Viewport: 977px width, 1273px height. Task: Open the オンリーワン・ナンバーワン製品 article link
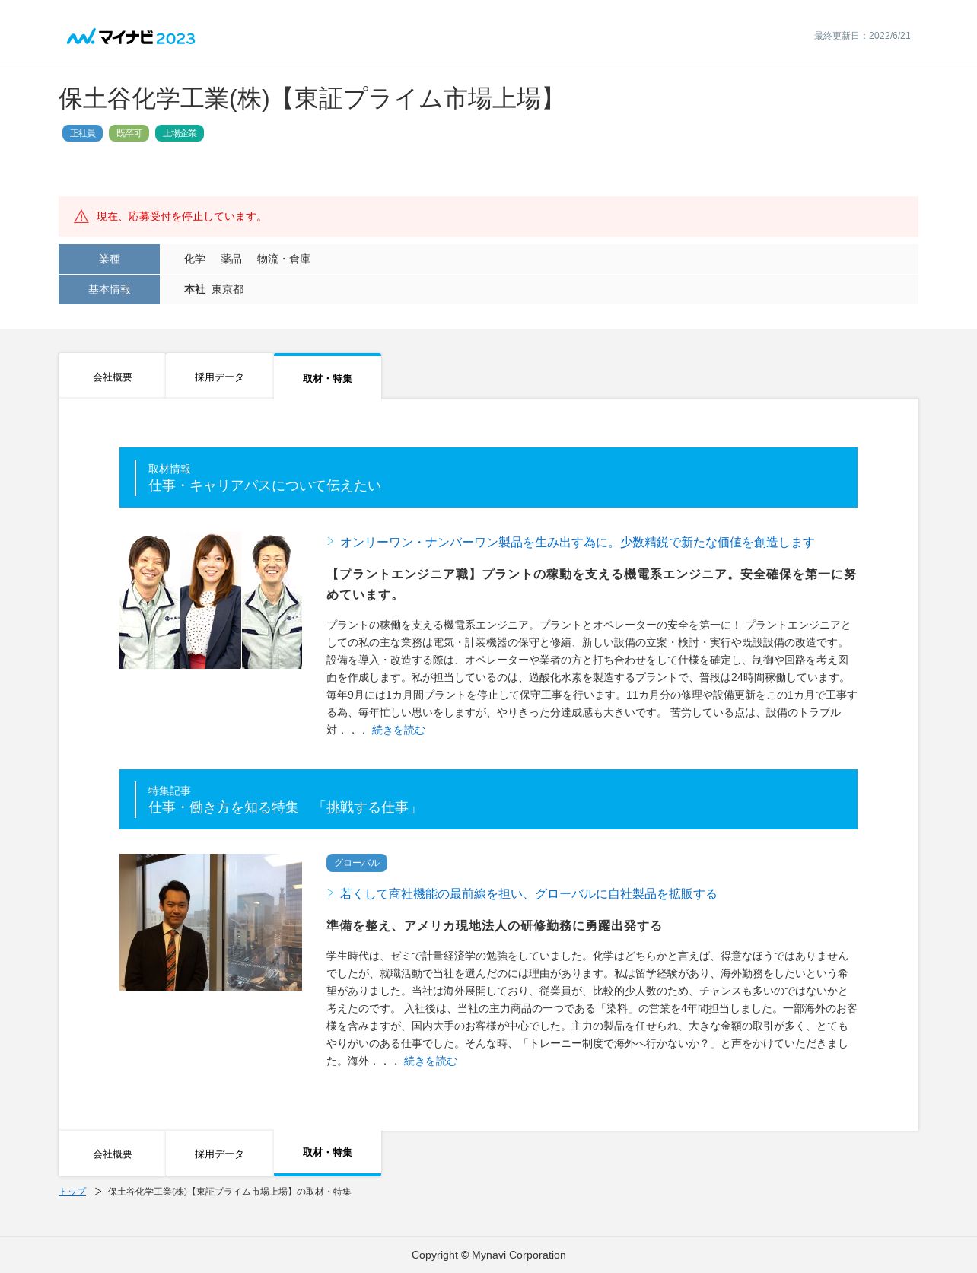point(577,543)
